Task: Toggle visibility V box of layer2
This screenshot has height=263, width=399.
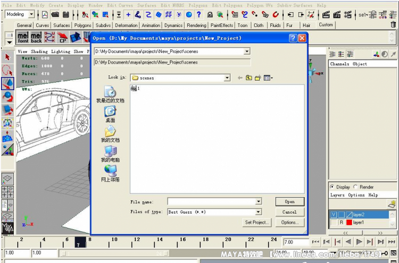Action: coord(332,214)
